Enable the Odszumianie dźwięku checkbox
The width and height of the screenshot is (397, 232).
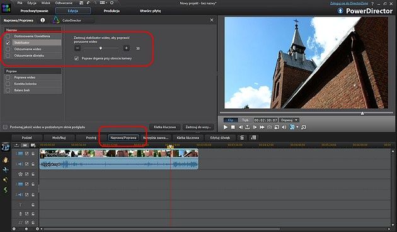click(x=8, y=55)
